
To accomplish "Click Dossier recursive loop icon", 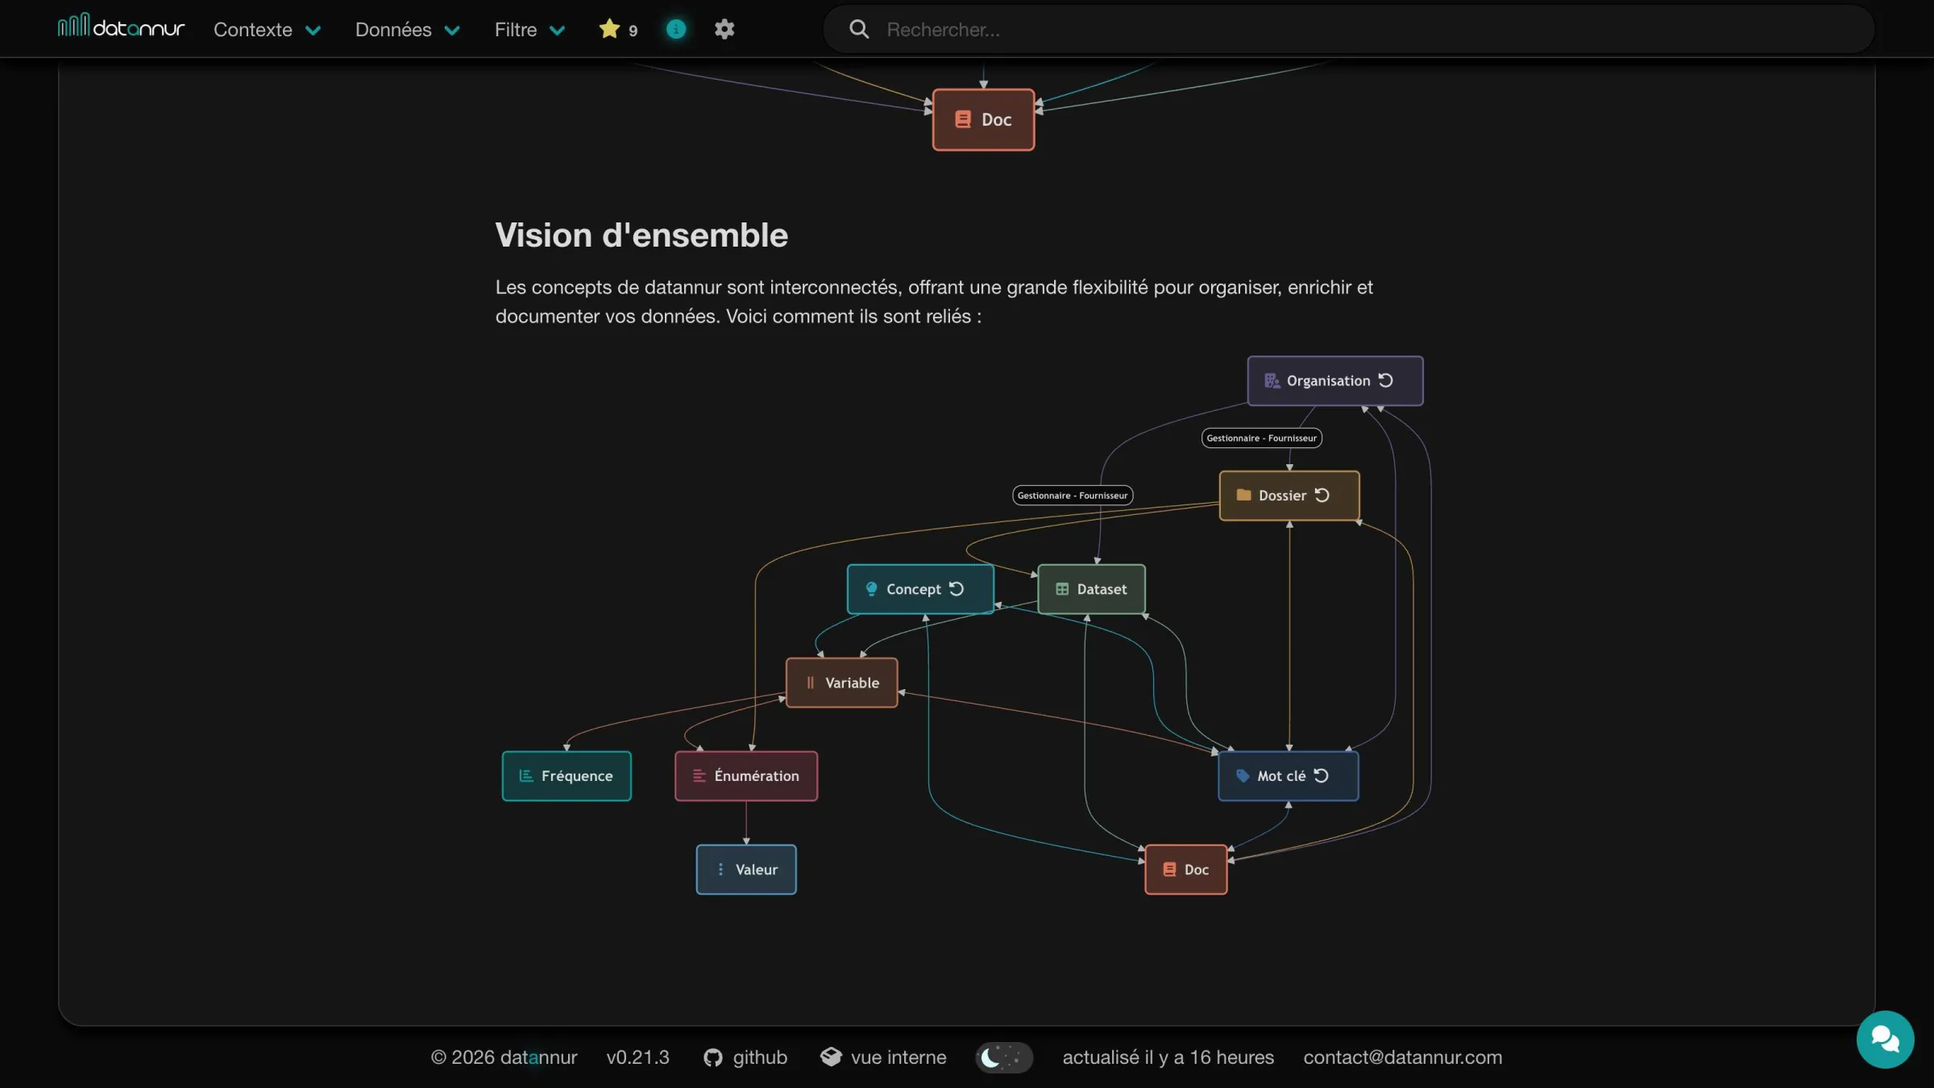I will click(x=1322, y=495).
